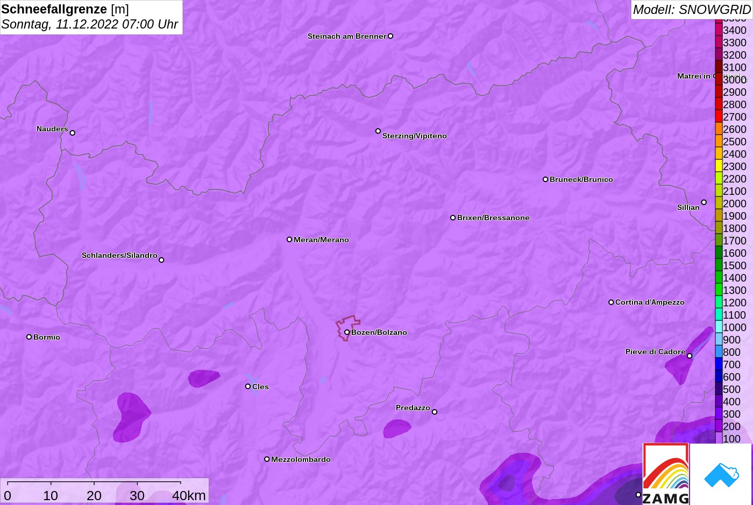Image resolution: width=753 pixels, height=505 pixels.
Task: Select the Cortina d'Ampezzo marker dot
Action: (611, 302)
